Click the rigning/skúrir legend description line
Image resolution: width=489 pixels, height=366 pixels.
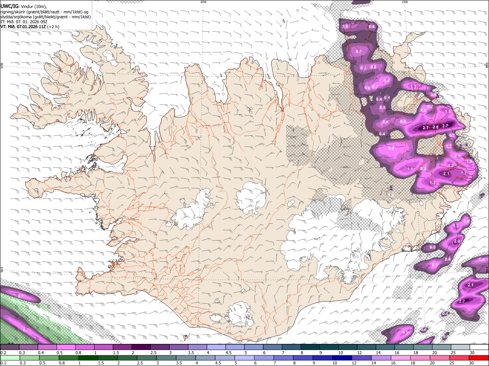[44, 11]
